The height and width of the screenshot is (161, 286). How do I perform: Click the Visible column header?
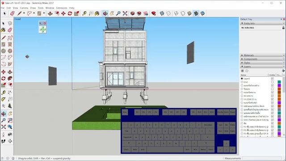coord(272,75)
